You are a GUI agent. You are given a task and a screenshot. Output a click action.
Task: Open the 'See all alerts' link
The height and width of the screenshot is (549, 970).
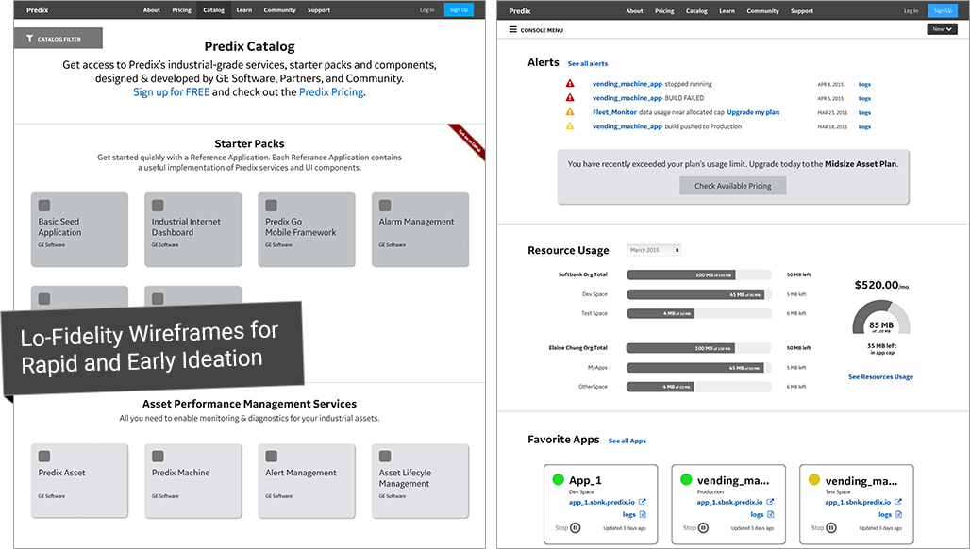[588, 64]
